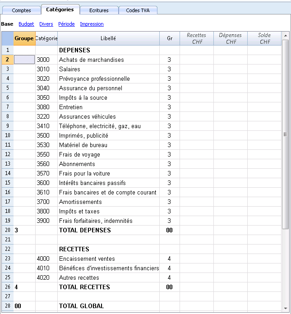Viewport: 291px width, 314px height.
Task: Click the Divers view link
Action: pyautogui.click(x=46, y=24)
